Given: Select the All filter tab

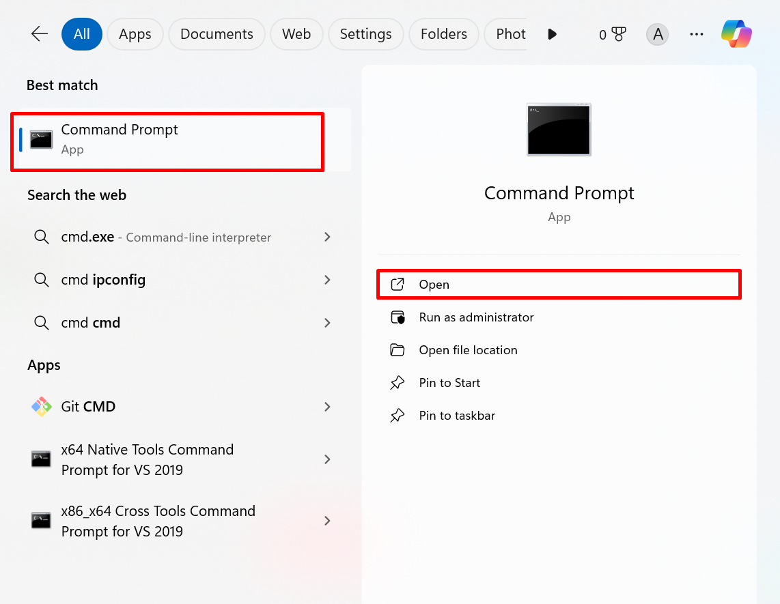Looking at the screenshot, I should (x=81, y=34).
